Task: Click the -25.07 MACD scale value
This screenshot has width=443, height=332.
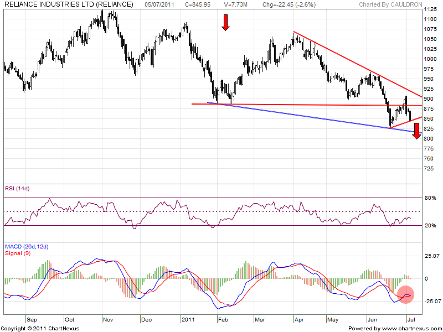Action: click(432, 302)
